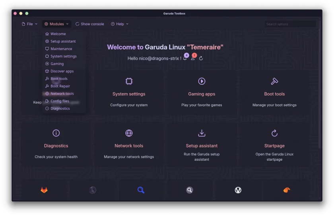The height and width of the screenshot is (216, 334).
Task: Click the Boot tools hammer icon
Action: point(274,81)
